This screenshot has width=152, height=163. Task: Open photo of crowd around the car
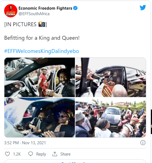click(111, 117)
